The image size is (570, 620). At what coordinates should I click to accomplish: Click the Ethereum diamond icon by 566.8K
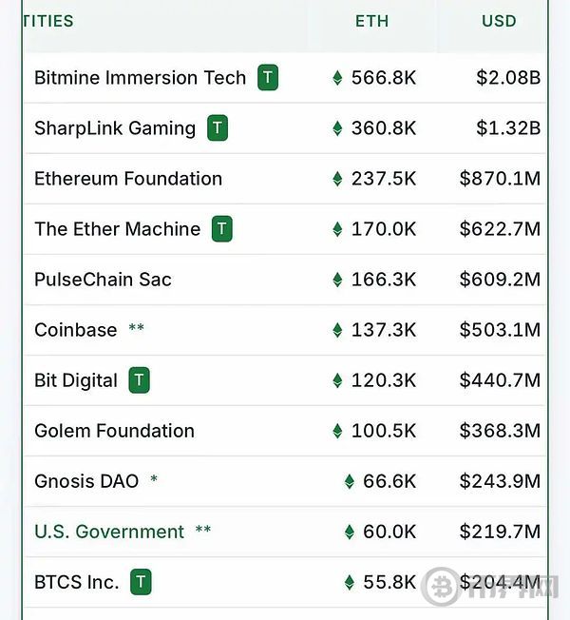pos(337,78)
